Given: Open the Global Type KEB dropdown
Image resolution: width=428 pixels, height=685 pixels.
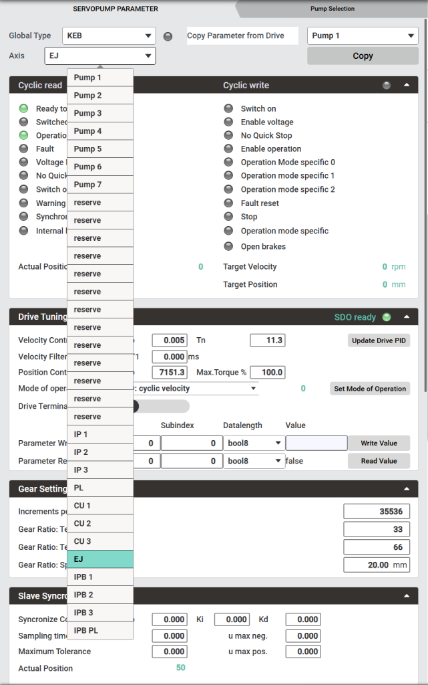Looking at the screenshot, I should (109, 36).
